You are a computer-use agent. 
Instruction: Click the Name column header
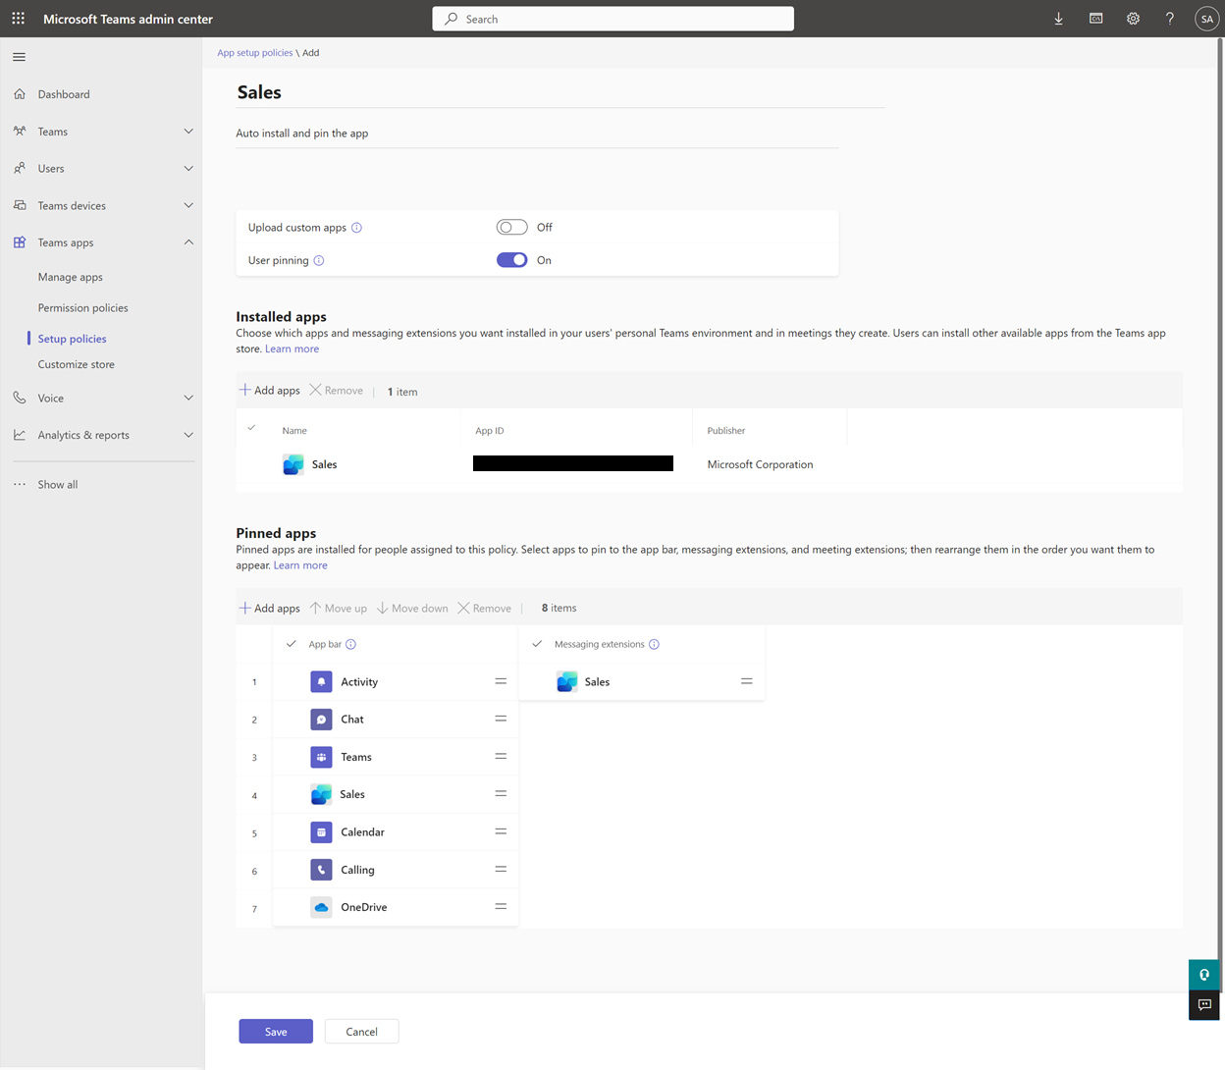[x=294, y=430]
